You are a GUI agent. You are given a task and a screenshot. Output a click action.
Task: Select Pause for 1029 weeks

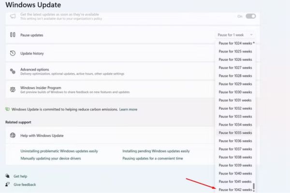pyautogui.click(x=235, y=84)
